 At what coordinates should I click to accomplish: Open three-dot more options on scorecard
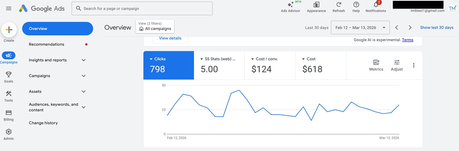[413, 65]
